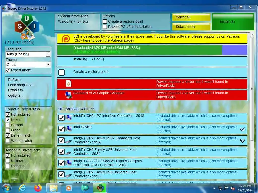Click the USB Universal Host Controller 2935 icon
This screenshot has height=193, width=258.
68,175
